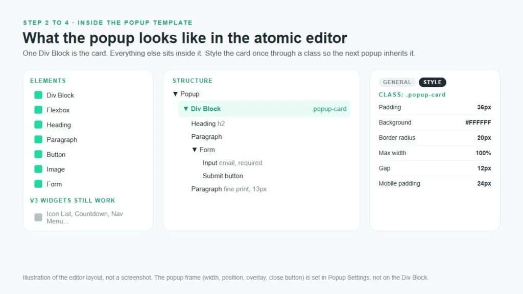Click the Max width value 100%
The height and width of the screenshot is (294, 523).
pos(483,153)
